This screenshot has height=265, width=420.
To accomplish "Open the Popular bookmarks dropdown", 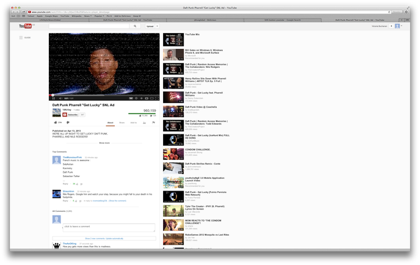I will [x=99, y=16].
